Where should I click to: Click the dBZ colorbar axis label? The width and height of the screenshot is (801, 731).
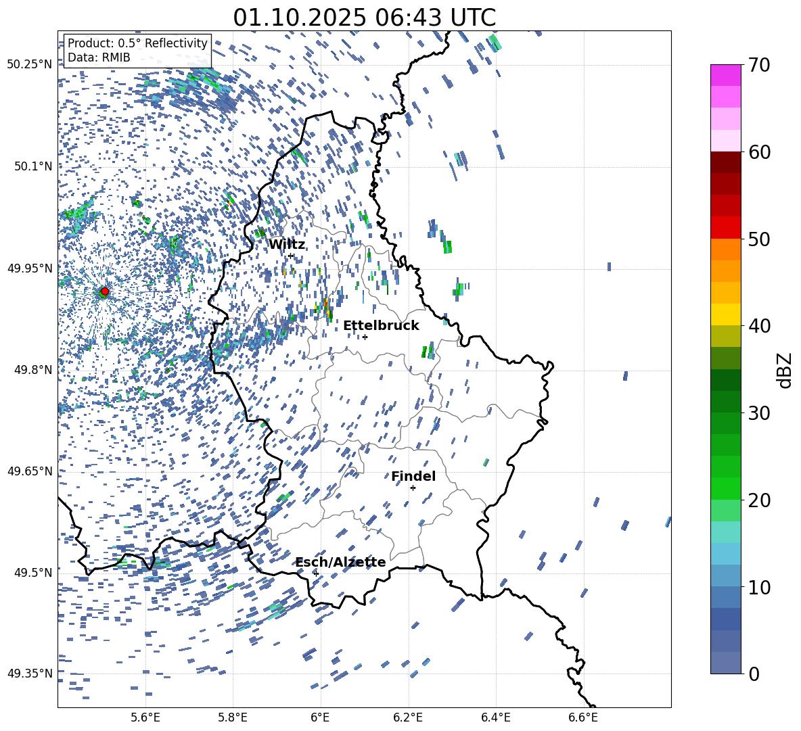click(785, 370)
